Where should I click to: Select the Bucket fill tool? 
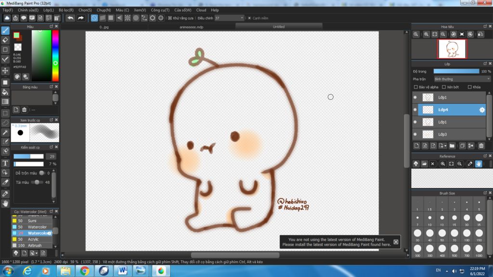[x=5, y=92]
